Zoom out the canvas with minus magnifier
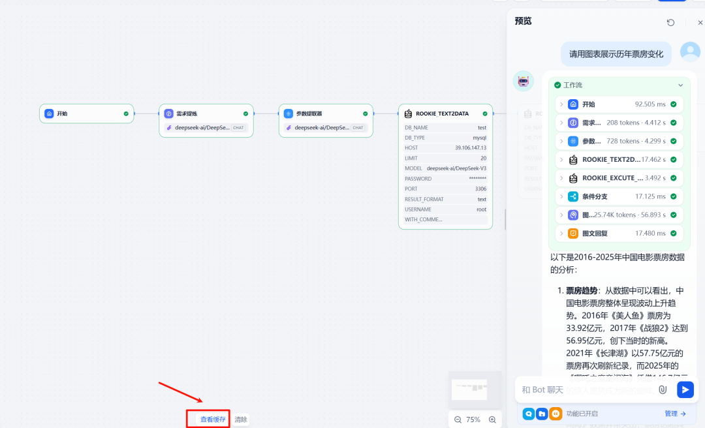 point(458,420)
